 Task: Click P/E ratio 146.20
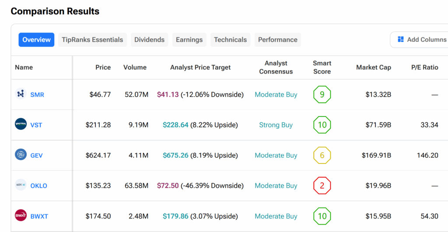pyautogui.click(x=427, y=155)
